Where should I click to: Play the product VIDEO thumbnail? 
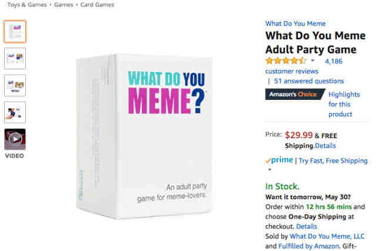coord(15,139)
